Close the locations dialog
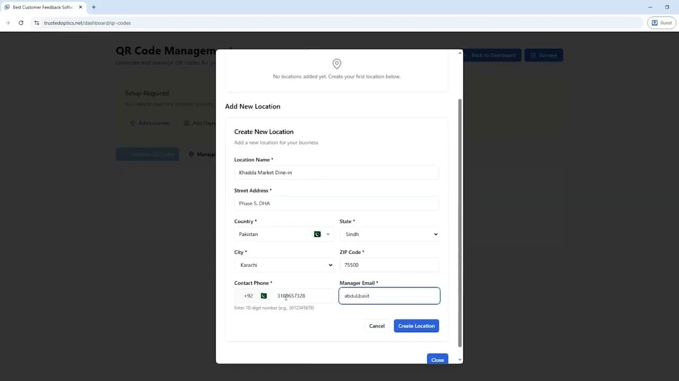Viewport: 679px width, 381px height. tap(437, 360)
